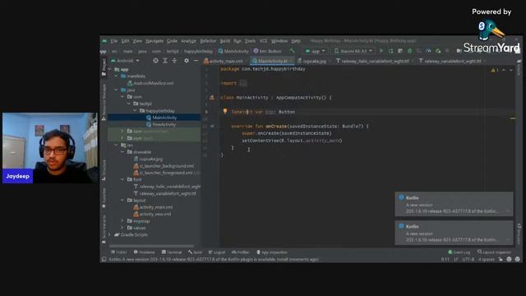Image resolution: width=526 pixels, height=296 pixels.
Task: Click the class gutter icon beside MainActivity
Action: click(x=212, y=98)
